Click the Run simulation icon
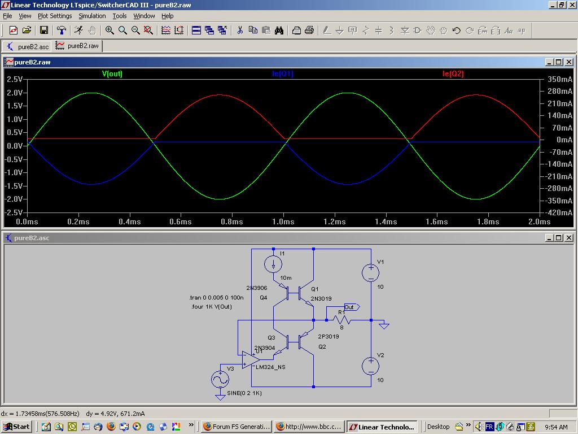The height and width of the screenshot is (434, 578). click(78, 31)
